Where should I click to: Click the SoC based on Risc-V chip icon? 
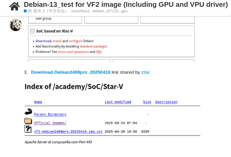pos(33,31)
